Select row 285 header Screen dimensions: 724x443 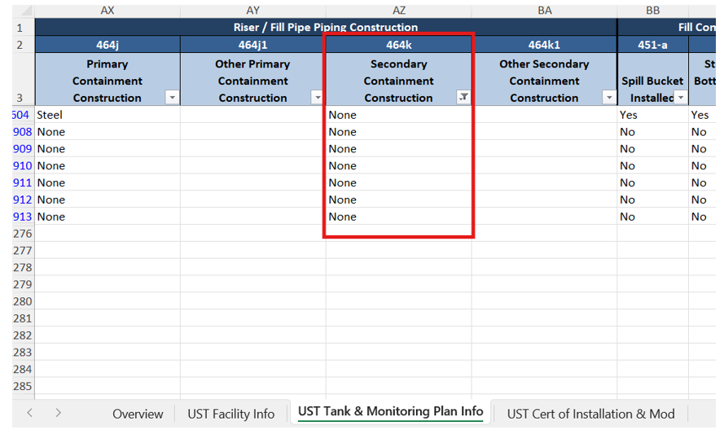click(x=23, y=386)
